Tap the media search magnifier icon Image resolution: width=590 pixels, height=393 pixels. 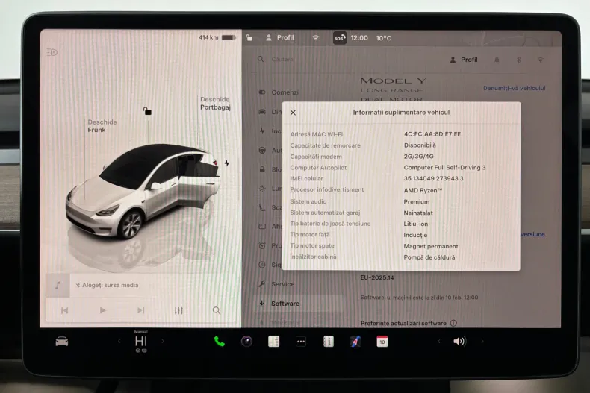point(217,310)
